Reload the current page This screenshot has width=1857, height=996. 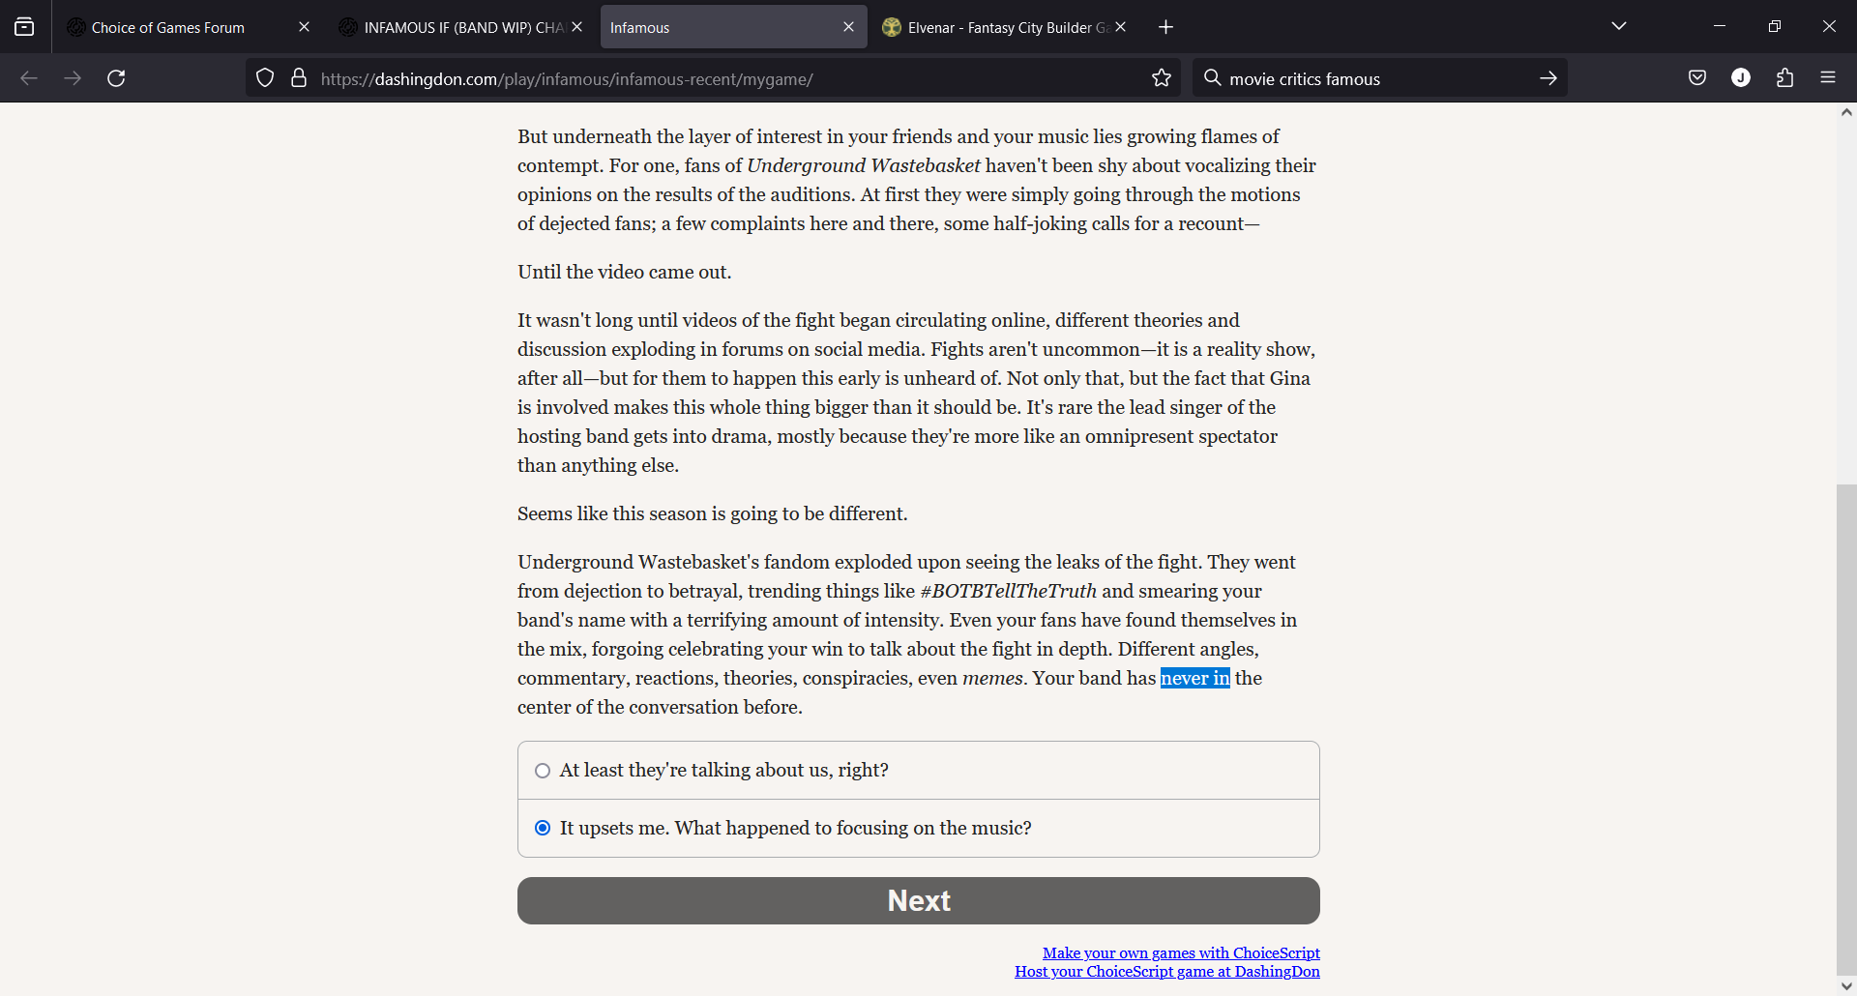coord(116,78)
